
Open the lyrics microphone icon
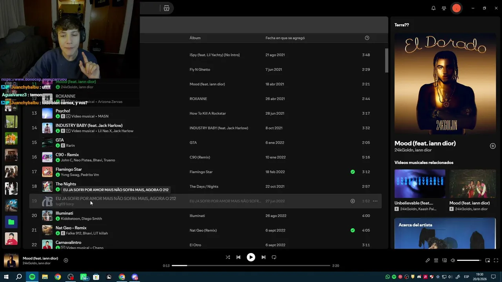click(x=428, y=260)
